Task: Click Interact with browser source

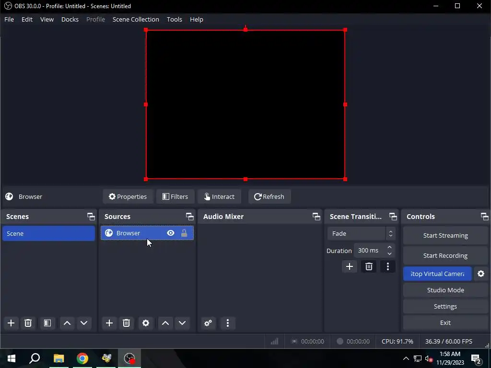Action: [219, 196]
